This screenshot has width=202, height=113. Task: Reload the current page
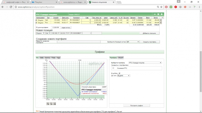pyautogui.click(x=11, y=7)
